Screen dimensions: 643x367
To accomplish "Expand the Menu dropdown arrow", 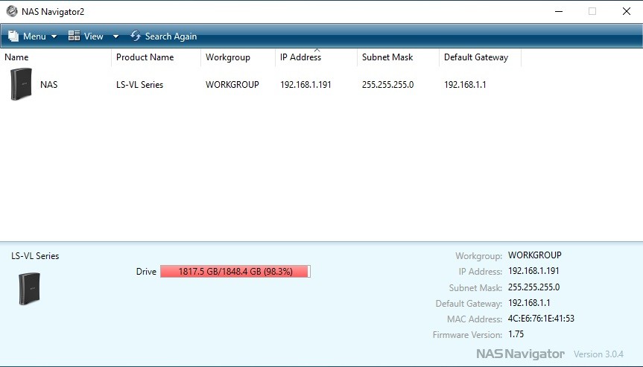I will 54,36.
